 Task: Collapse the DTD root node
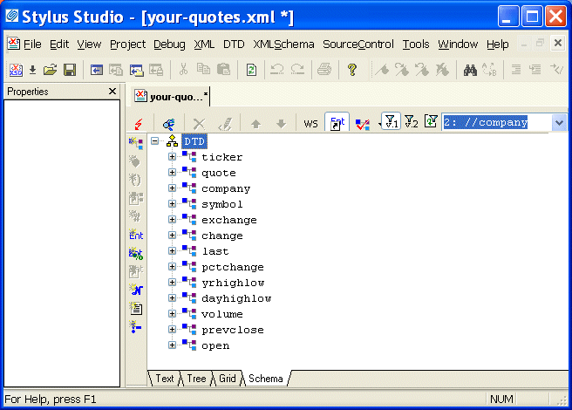pos(155,141)
